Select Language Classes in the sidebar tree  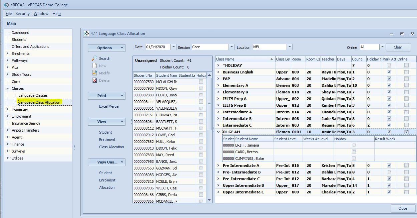(x=33, y=95)
